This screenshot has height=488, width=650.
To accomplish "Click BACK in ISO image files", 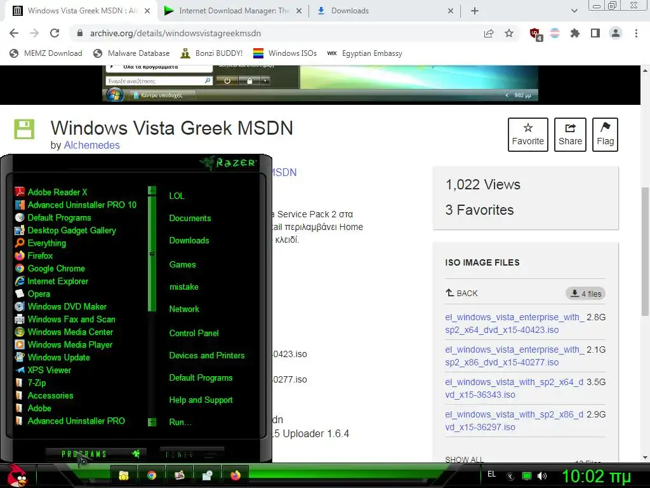I will tap(462, 294).
